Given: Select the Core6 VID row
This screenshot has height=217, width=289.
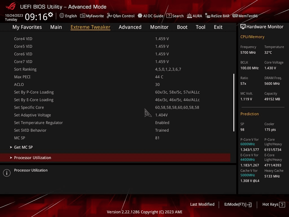Looking at the screenshot, I should (115, 54).
